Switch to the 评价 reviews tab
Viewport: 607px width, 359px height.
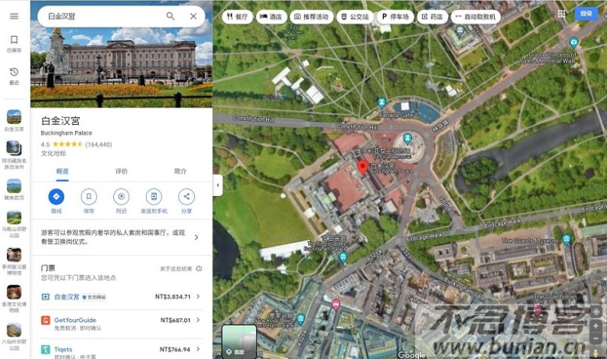coord(121,171)
